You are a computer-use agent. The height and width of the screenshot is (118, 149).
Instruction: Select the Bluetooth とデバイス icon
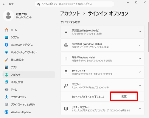click(x=7, y=45)
